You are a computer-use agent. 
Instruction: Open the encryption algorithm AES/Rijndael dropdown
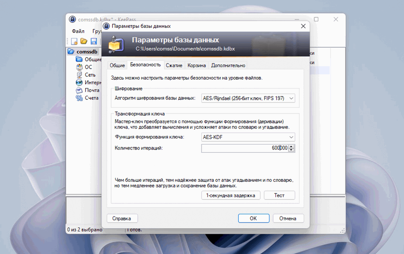coord(248,98)
